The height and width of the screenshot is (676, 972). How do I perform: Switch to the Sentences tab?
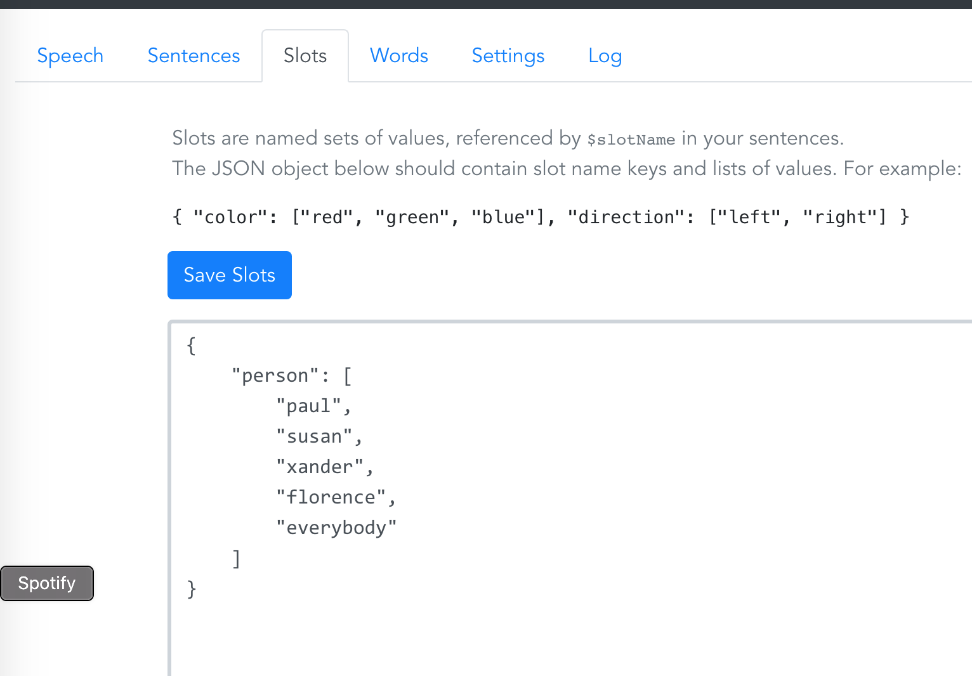[x=194, y=56]
